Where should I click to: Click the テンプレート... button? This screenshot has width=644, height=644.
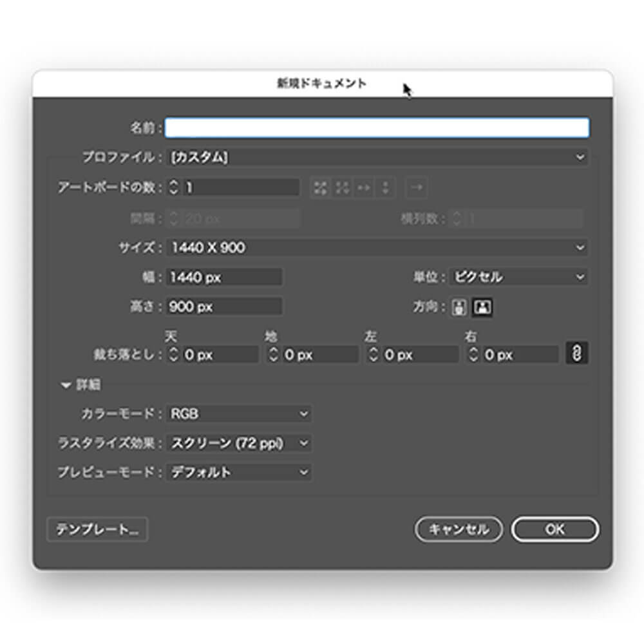pos(97,529)
